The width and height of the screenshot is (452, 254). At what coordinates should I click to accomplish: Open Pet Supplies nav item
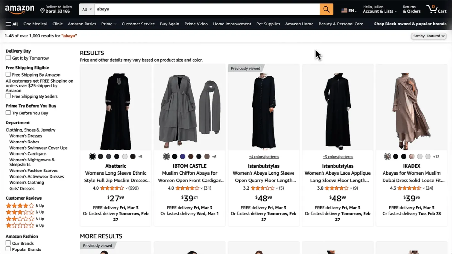coord(268,24)
